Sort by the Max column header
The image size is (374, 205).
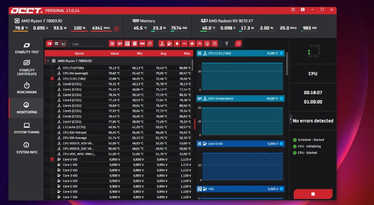point(187,53)
